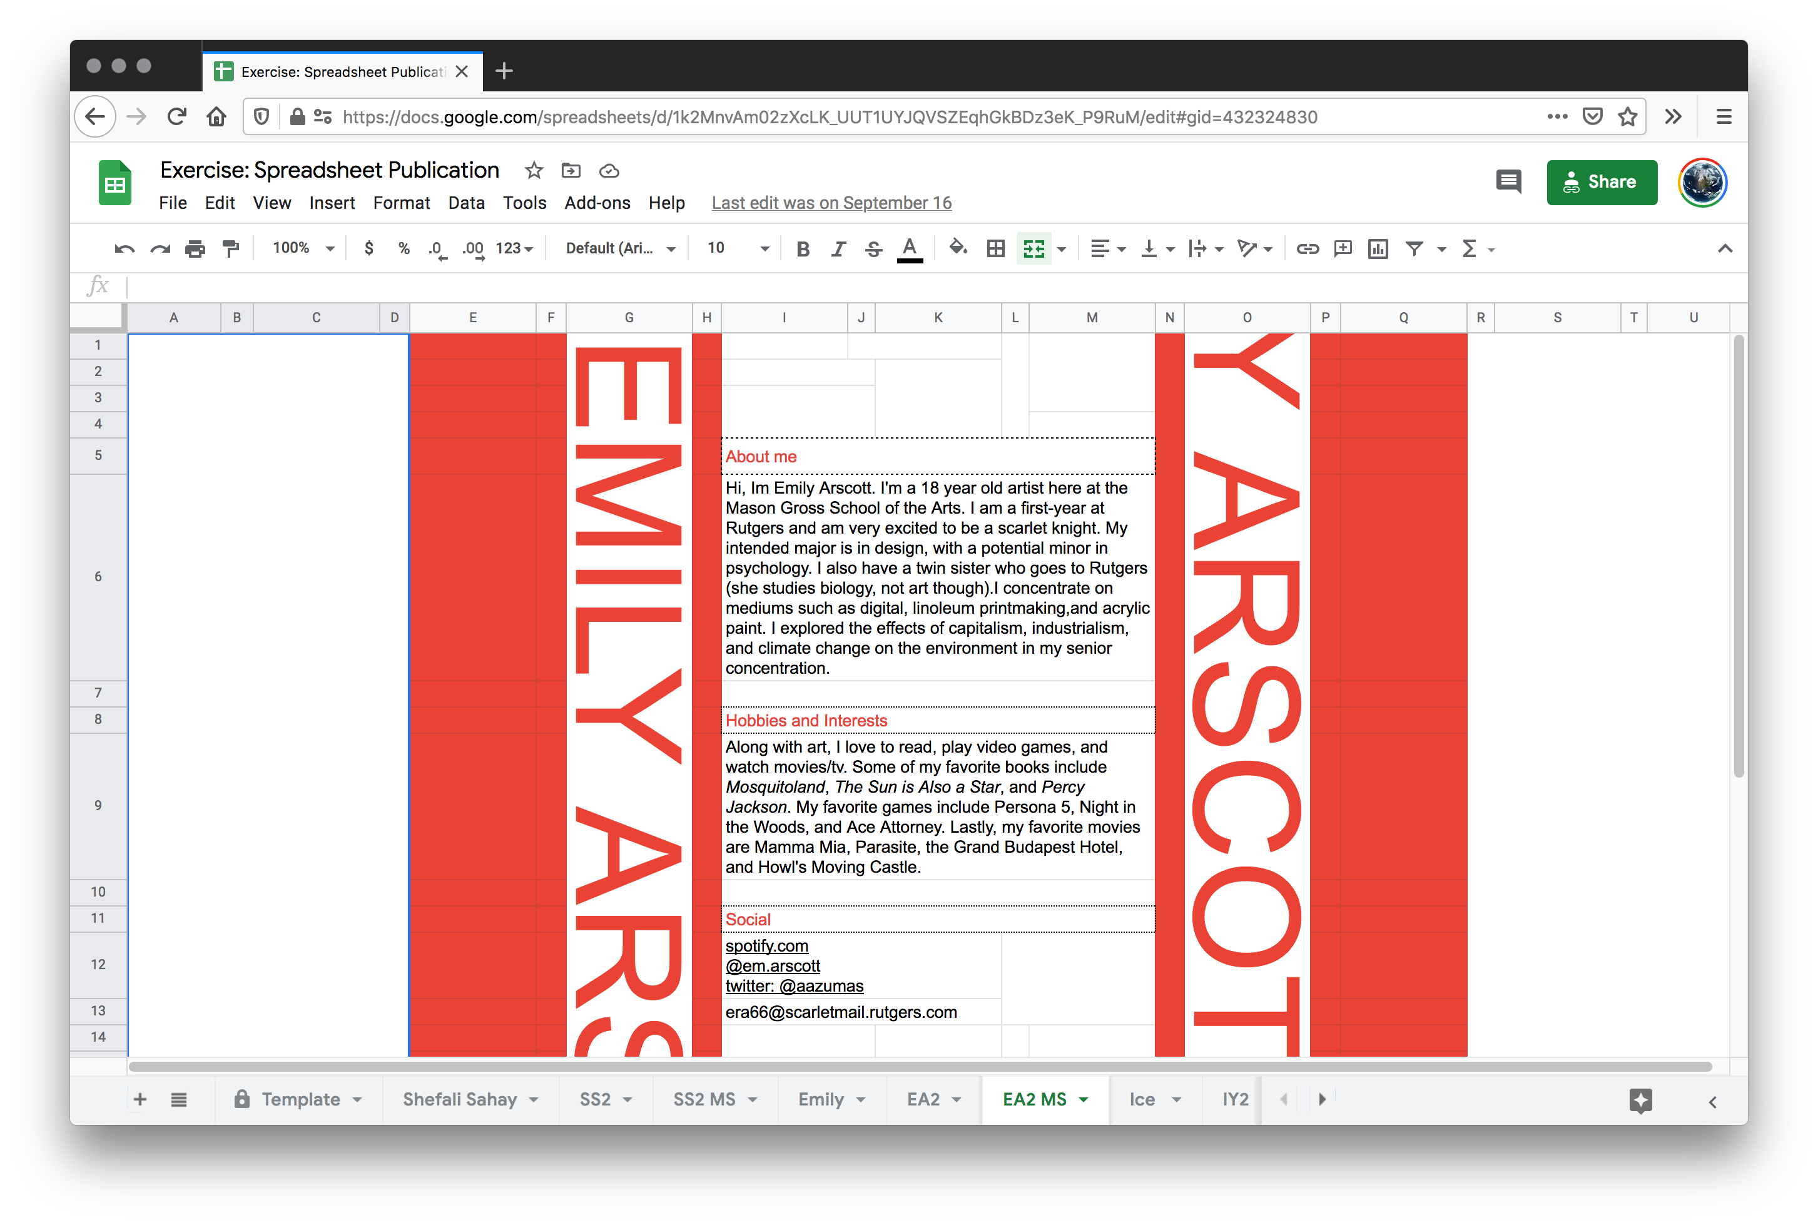Click the Print icon
The width and height of the screenshot is (1818, 1225).
(x=195, y=249)
